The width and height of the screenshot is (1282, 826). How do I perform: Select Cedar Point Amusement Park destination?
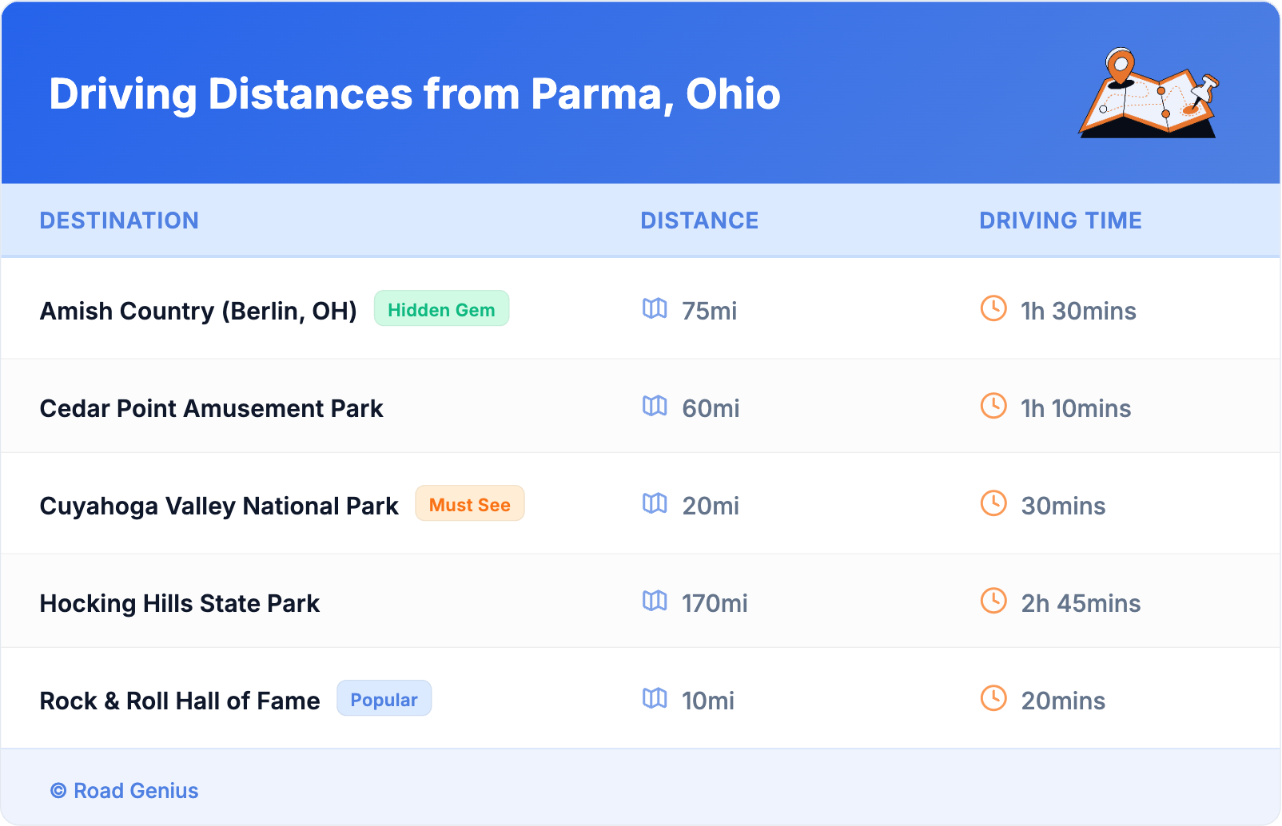(211, 408)
